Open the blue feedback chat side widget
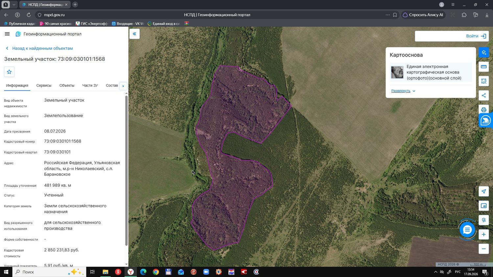 pos(486,120)
